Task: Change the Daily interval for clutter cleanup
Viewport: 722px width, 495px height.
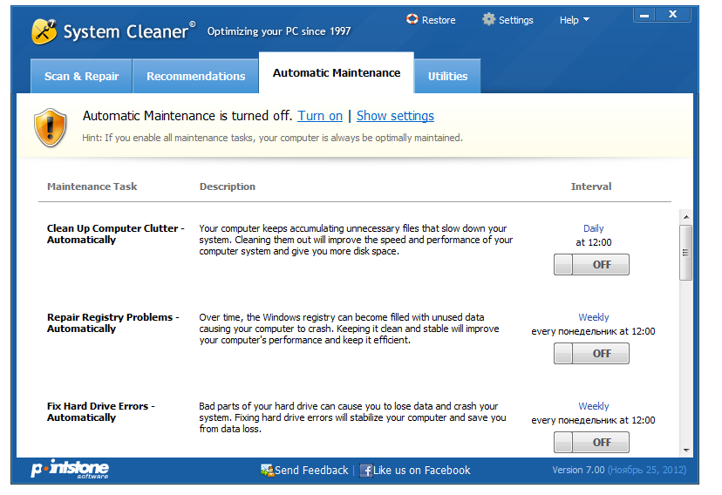Action: point(593,228)
